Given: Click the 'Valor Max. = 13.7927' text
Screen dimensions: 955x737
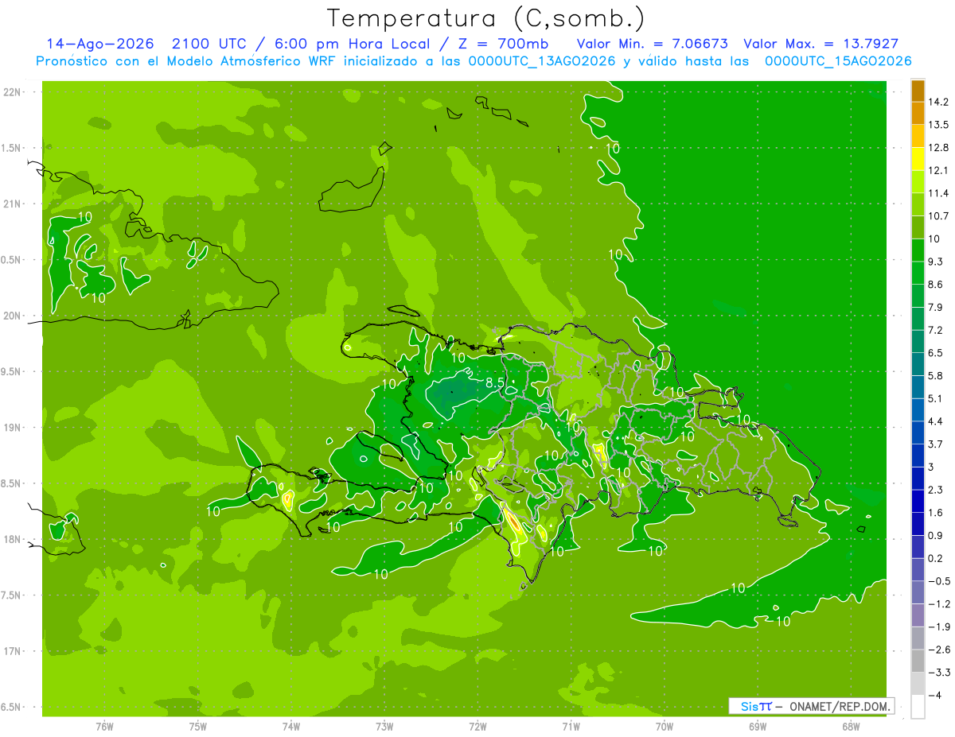Looking at the screenshot, I should 821,44.
